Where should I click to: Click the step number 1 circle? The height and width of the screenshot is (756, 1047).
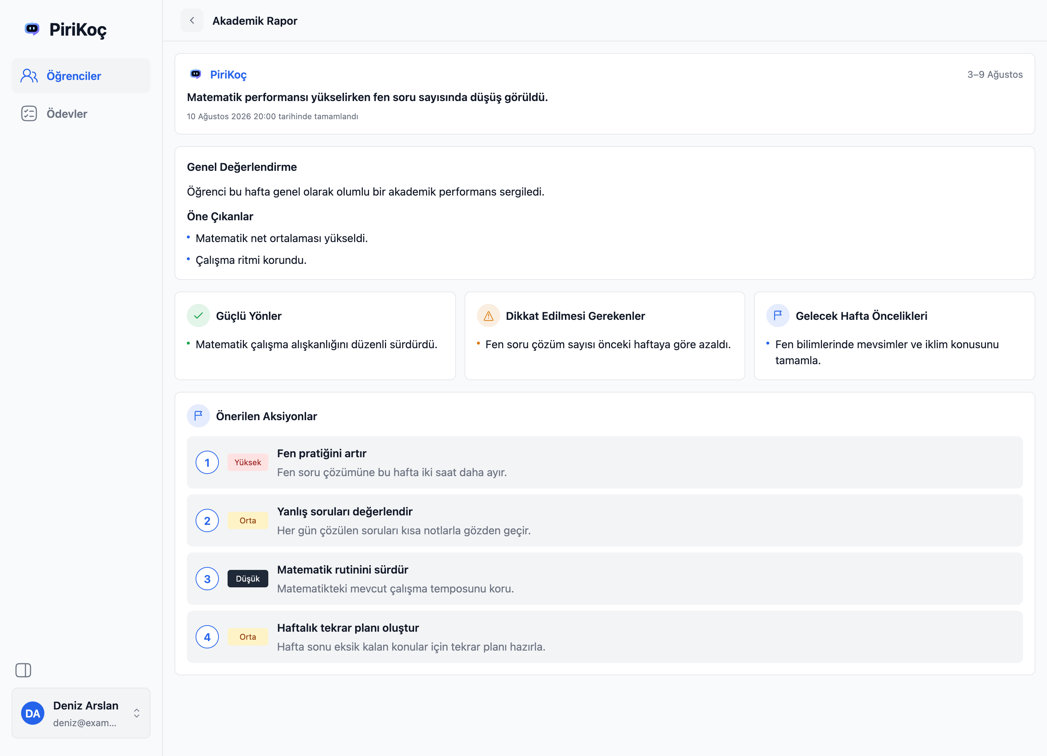(x=207, y=462)
